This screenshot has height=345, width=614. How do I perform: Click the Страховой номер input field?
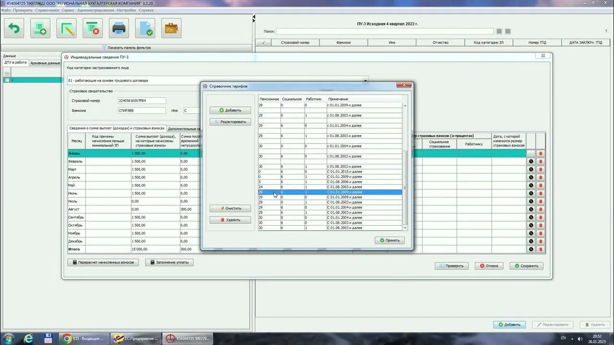click(x=142, y=101)
